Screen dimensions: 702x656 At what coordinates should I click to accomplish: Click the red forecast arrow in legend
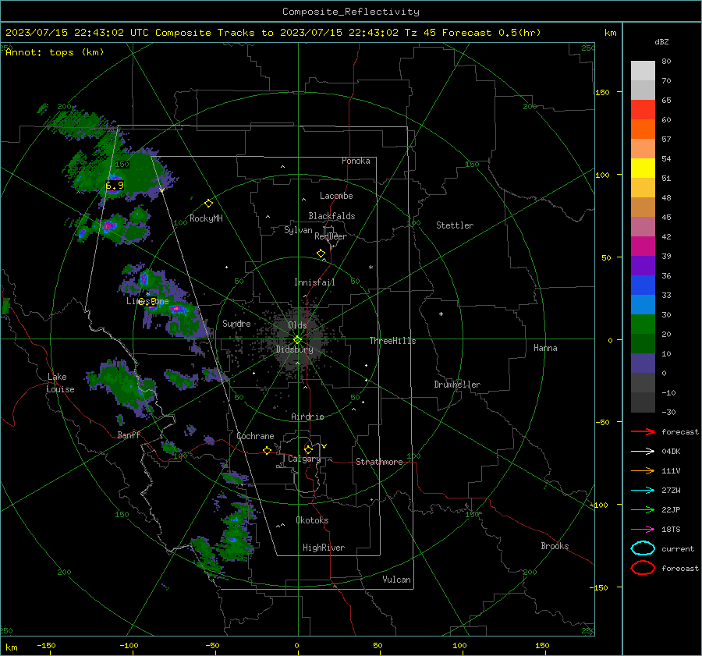pyautogui.click(x=643, y=431)
